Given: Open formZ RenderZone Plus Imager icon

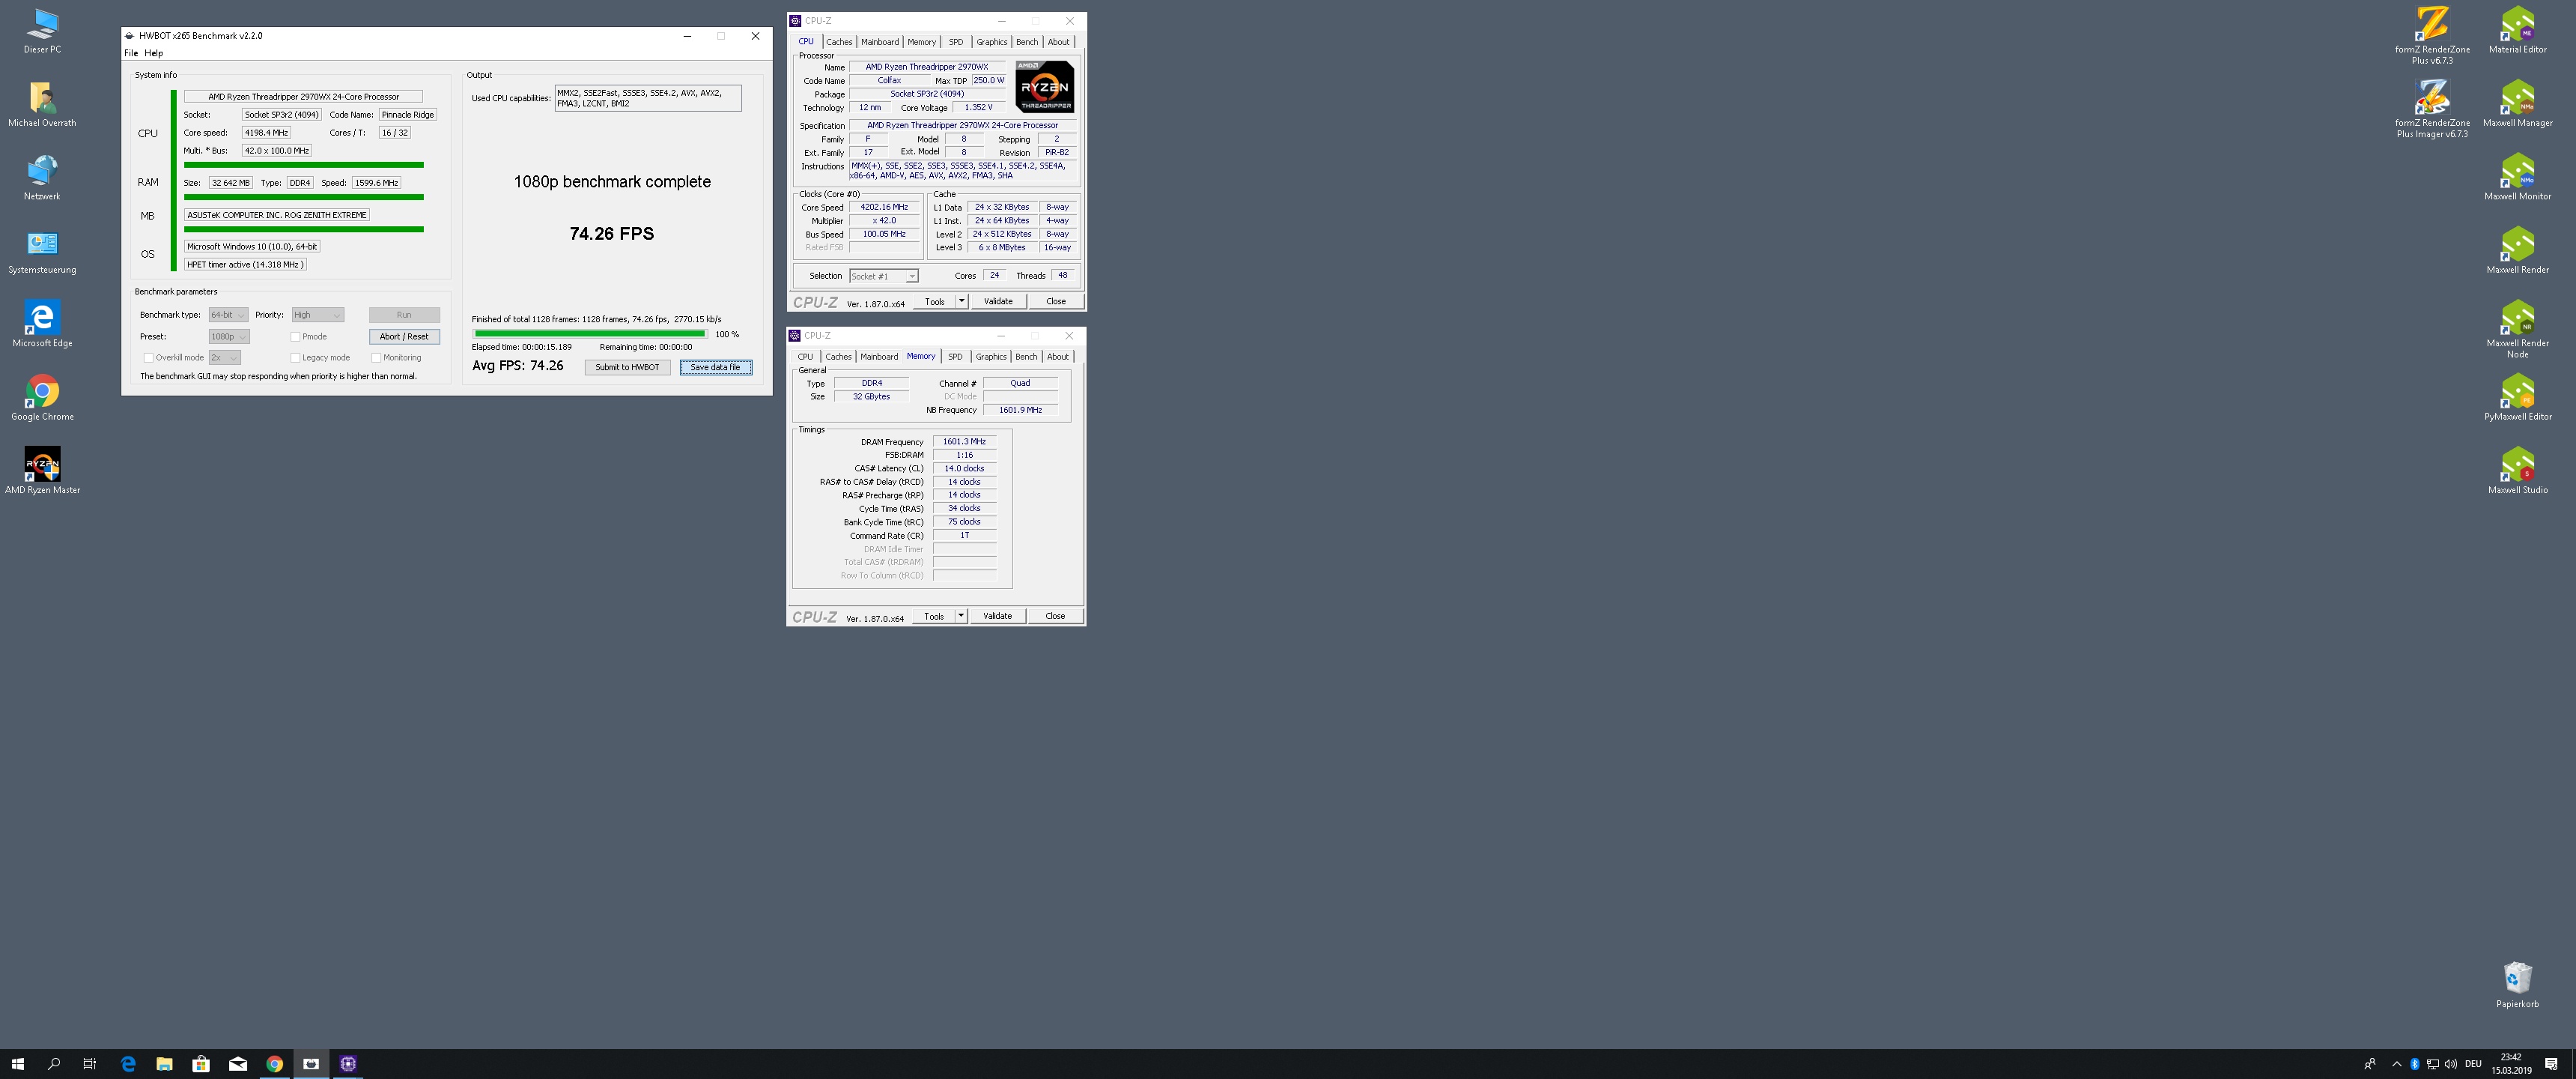Looking at the screenshot, I should click(2432, 108).
